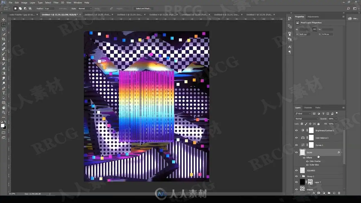
Task: Open the Opacity slider dropdown arrow
Action: (x=336, y=119)
